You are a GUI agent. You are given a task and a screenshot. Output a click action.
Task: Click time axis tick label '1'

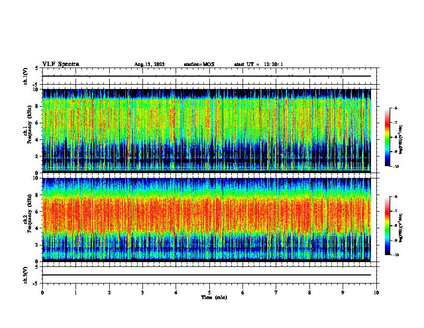point(75,293)
